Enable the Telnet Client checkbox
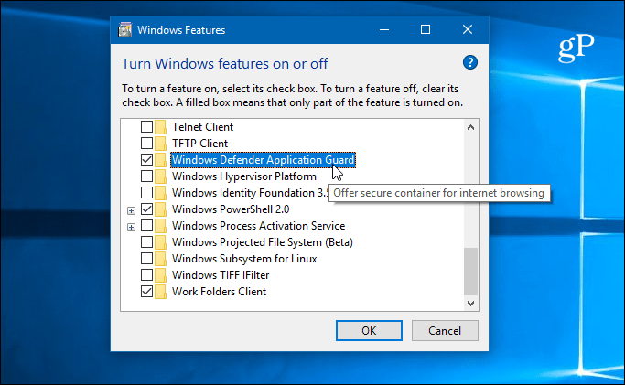 click(x=146, y=126)
